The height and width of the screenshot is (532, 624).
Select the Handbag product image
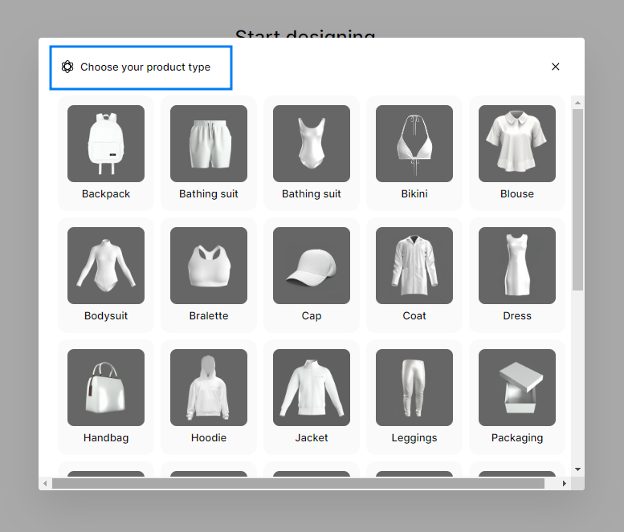click(x=106, y=388)
